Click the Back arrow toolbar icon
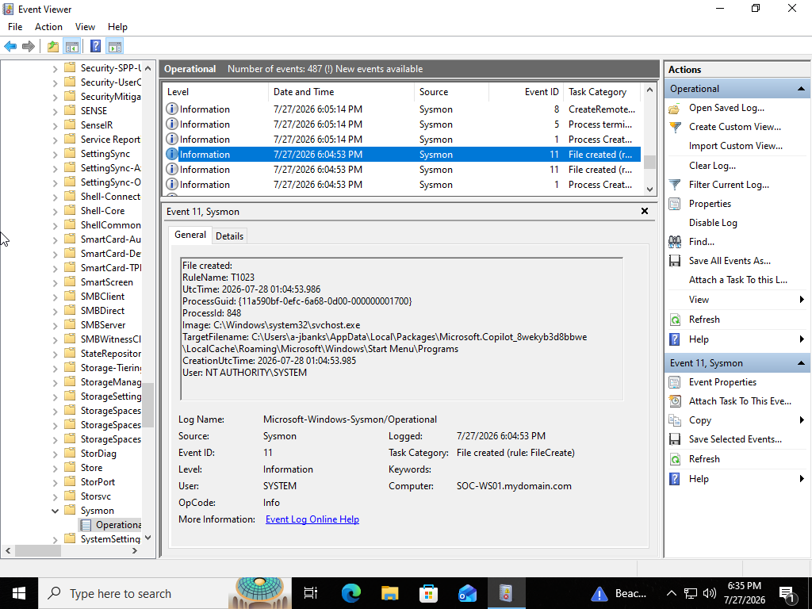The height and width of the screenshot is (609, 812). tap(10, 47)
